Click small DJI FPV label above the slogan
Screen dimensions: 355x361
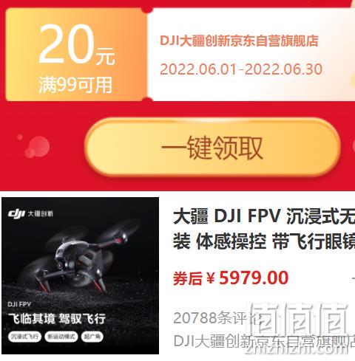coord(19,304)
